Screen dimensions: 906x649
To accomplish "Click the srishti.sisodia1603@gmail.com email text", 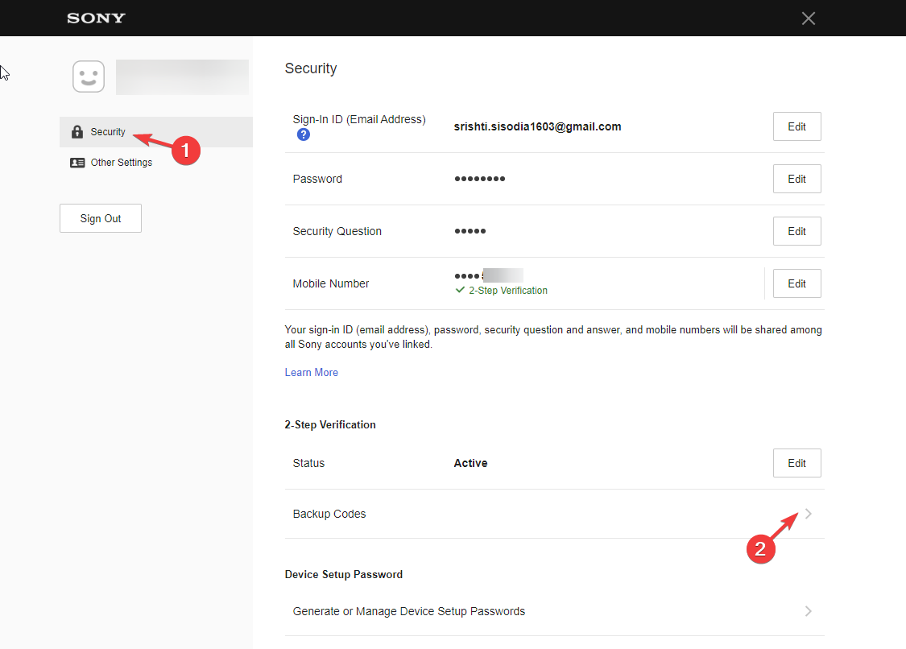I will pos(537,126).
